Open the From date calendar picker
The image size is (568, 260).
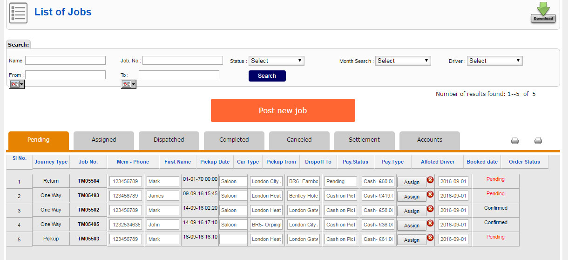coord(17,84)
